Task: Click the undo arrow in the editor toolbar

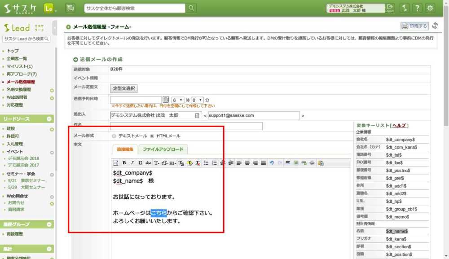Action: (272, 163)
